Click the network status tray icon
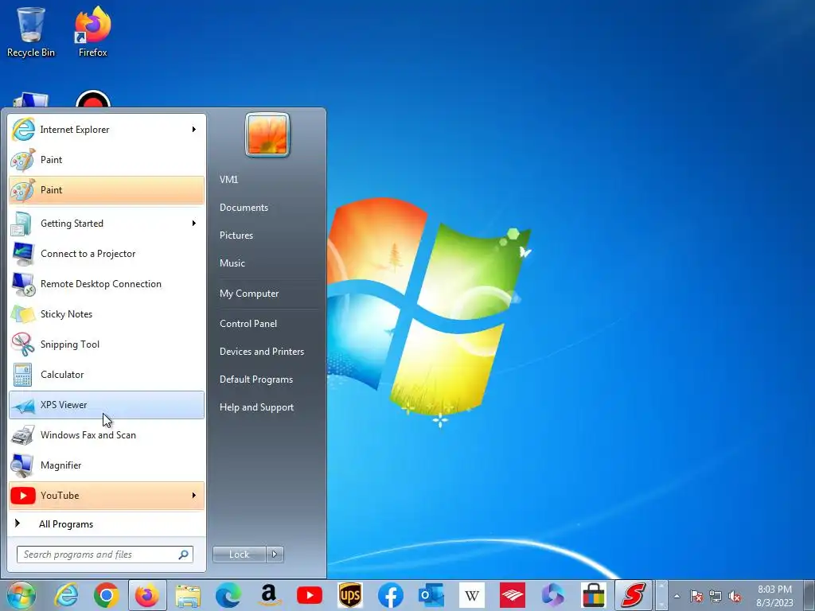Viewport: 815px width, 611px height. click(x=716, y=596)
